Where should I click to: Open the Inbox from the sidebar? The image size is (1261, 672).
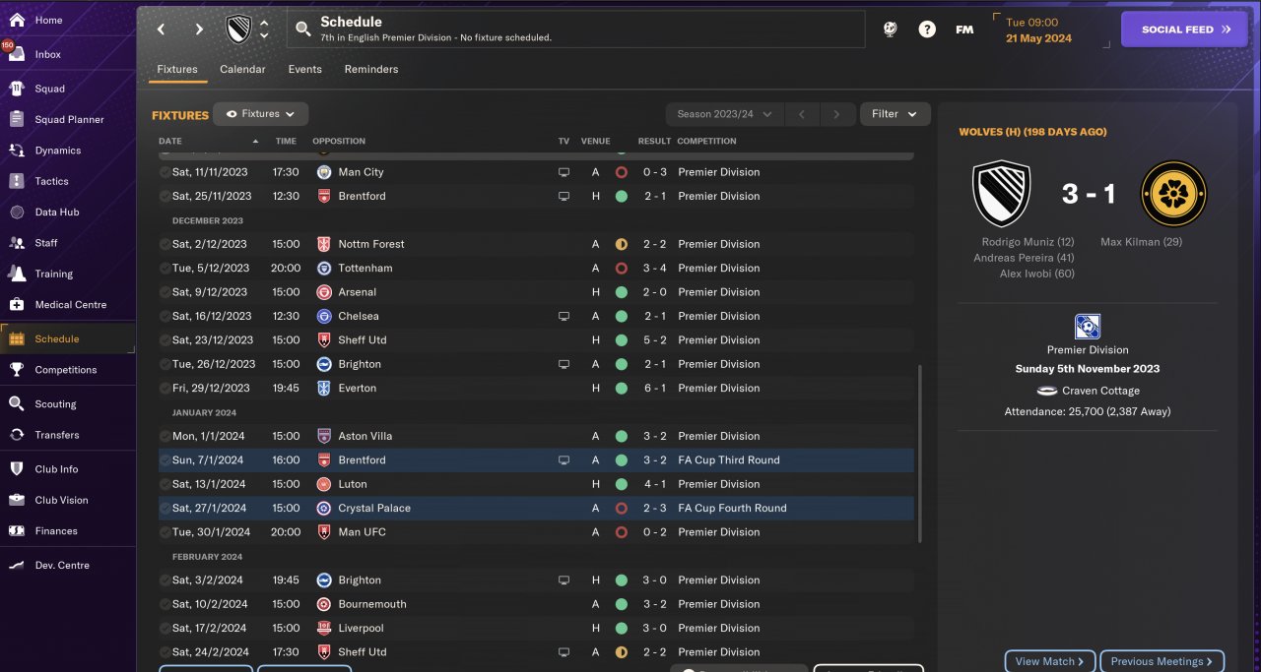[47, 54]
